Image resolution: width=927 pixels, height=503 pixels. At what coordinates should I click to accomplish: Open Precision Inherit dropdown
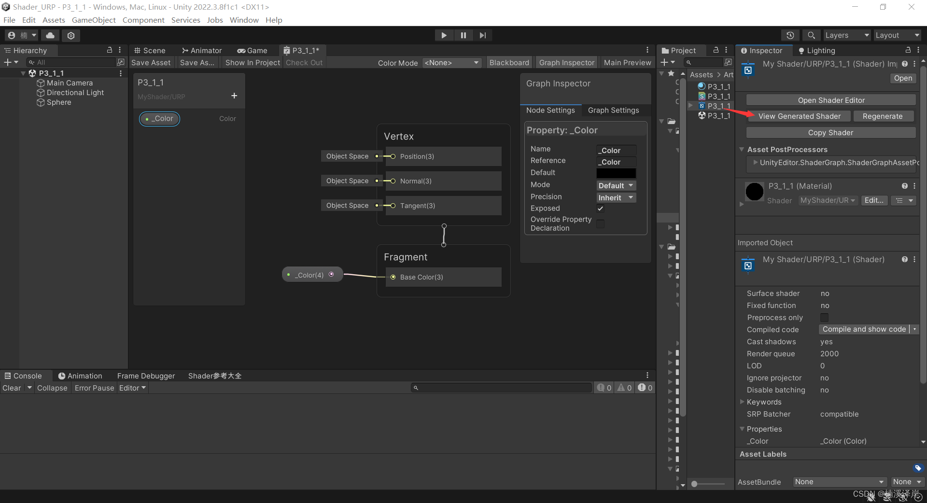pos(616,197)
